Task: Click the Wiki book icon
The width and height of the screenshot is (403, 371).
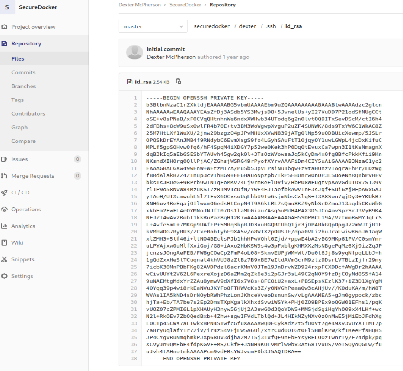Action: coord(4,243)
